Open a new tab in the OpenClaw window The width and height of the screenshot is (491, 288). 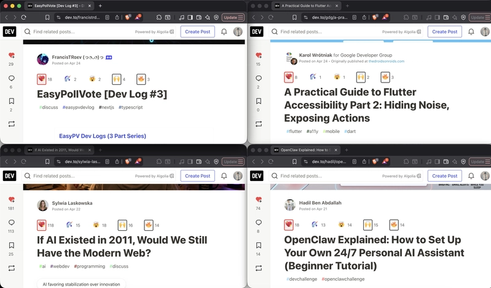click(347, 150)
